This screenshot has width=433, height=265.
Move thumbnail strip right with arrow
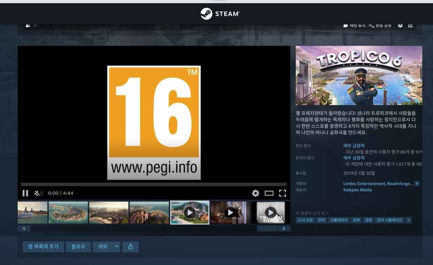click(x=284, y=228)
